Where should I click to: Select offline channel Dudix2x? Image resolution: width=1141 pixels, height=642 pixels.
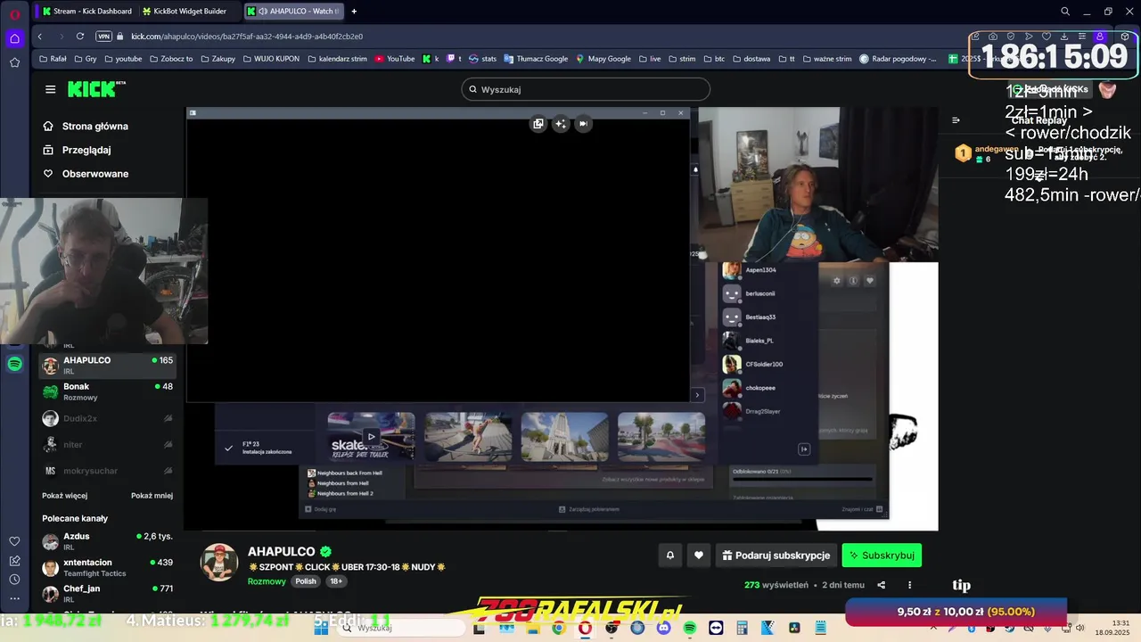coord(107,418)
